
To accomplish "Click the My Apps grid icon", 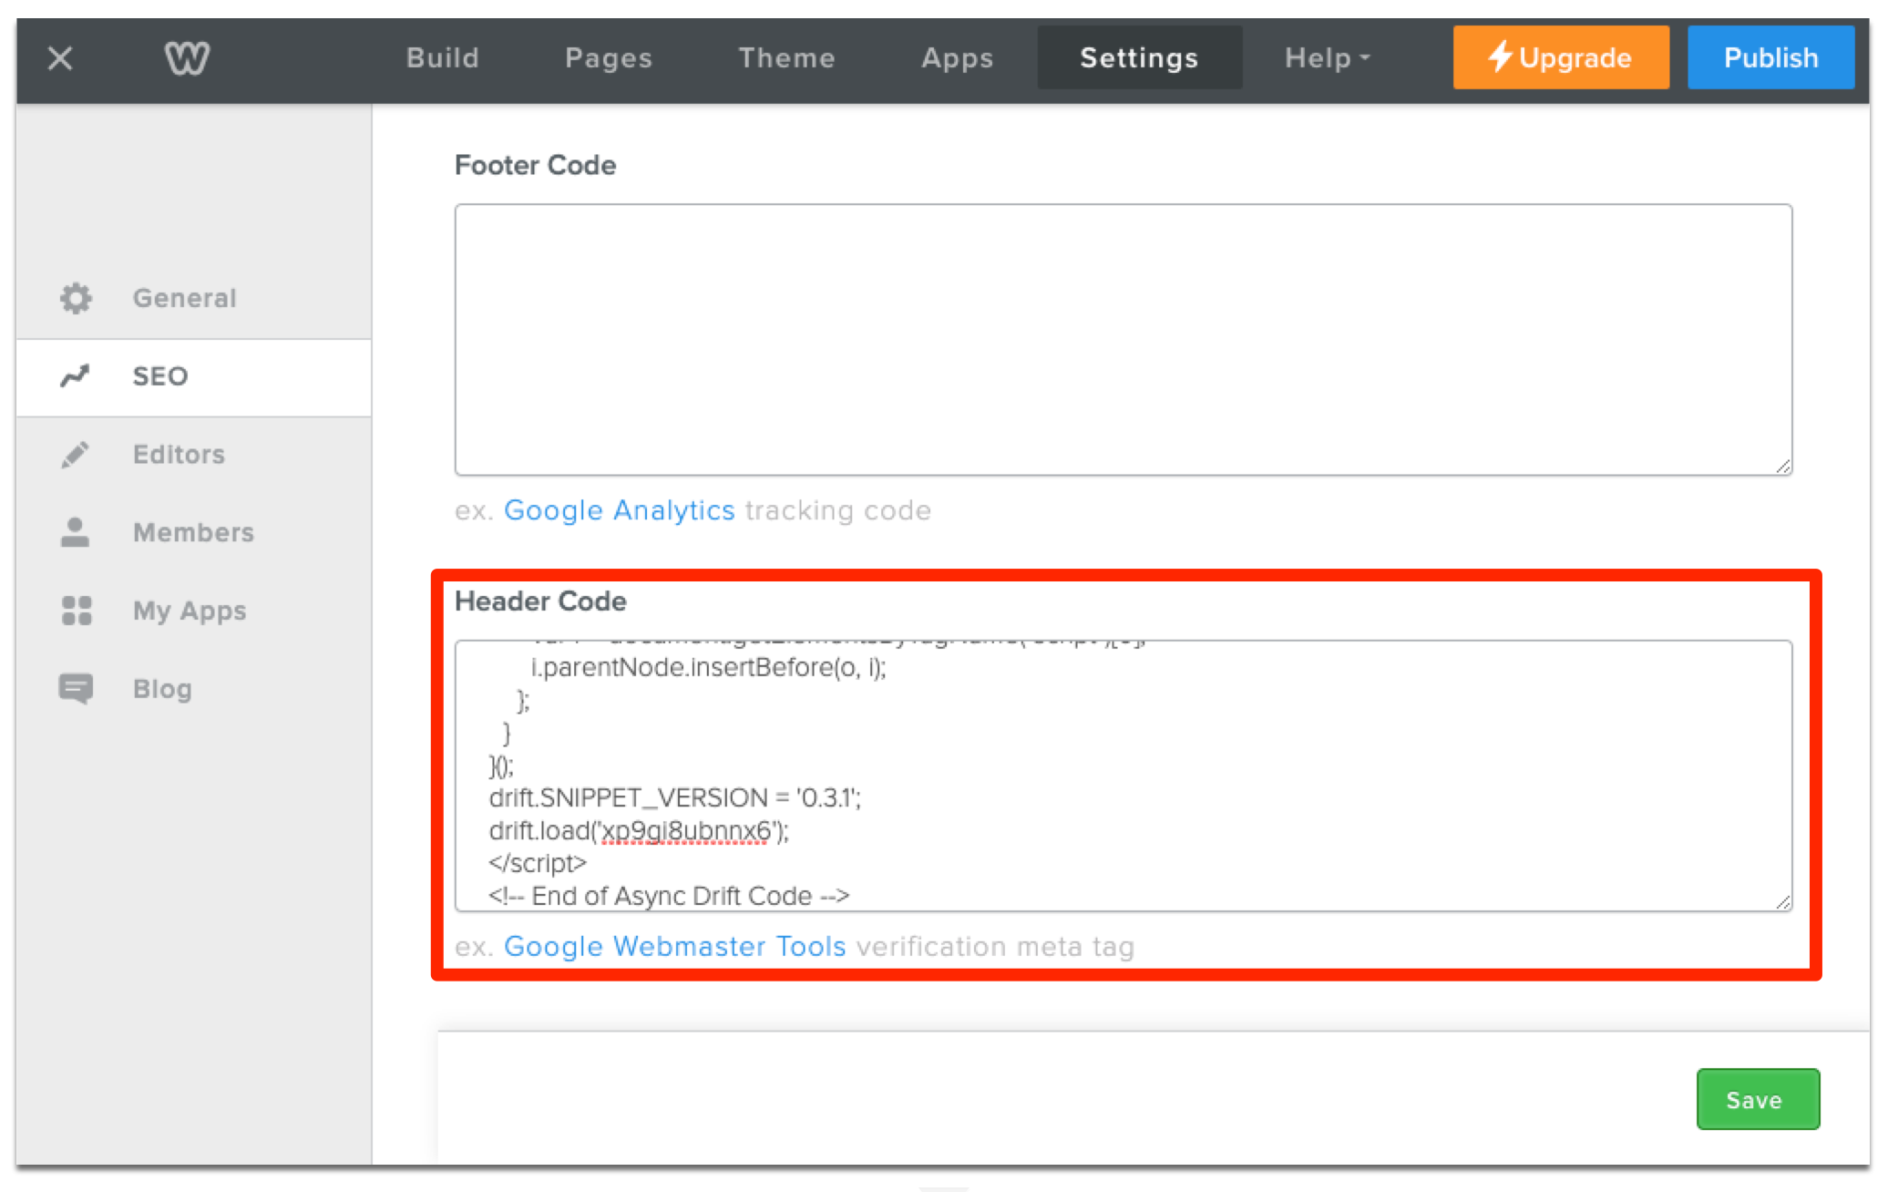I will pyautogui.click(x=77, y=611).
